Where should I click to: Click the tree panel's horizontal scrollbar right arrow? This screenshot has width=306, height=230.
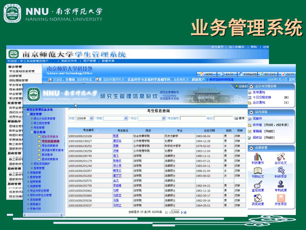coord(61,215)
